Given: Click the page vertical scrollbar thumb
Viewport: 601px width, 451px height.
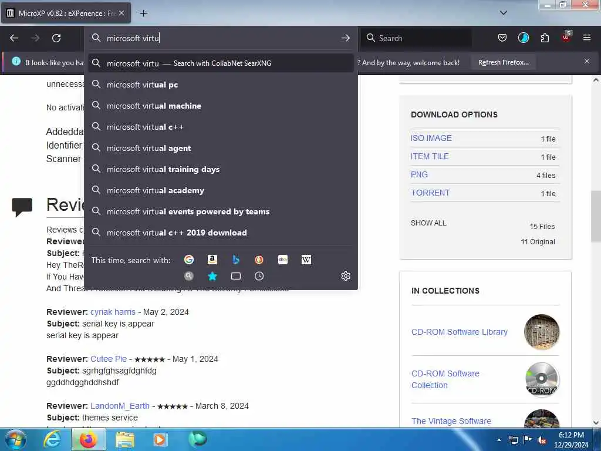Looking at the screenshot, I should tap(596, 216).
